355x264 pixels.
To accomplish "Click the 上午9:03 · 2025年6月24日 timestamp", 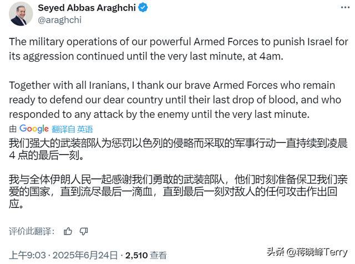I will click(x=63, y=255).
